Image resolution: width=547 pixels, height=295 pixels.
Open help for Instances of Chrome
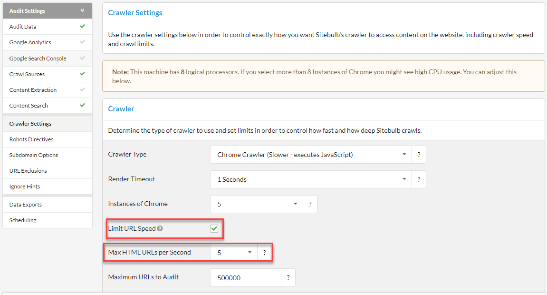pos(310,204)
